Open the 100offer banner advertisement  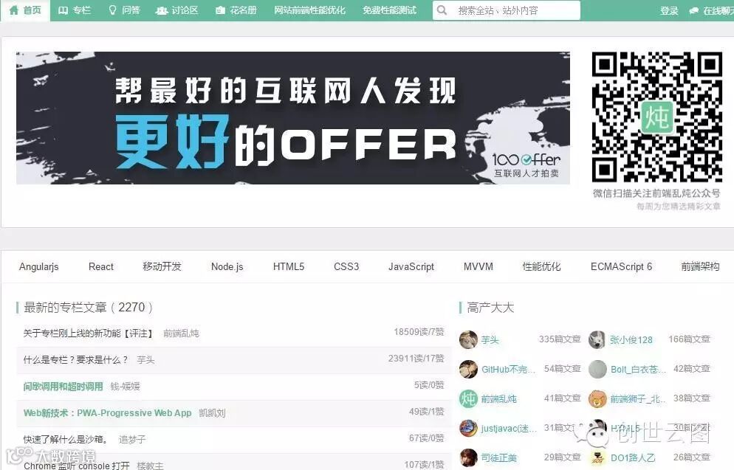pos(293,118)
